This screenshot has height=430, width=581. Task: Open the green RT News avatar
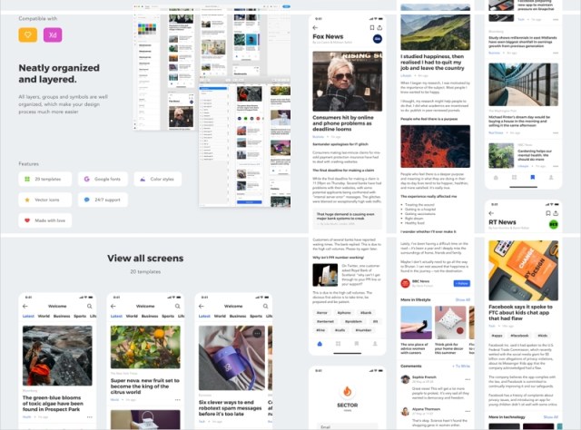(553, 224)
